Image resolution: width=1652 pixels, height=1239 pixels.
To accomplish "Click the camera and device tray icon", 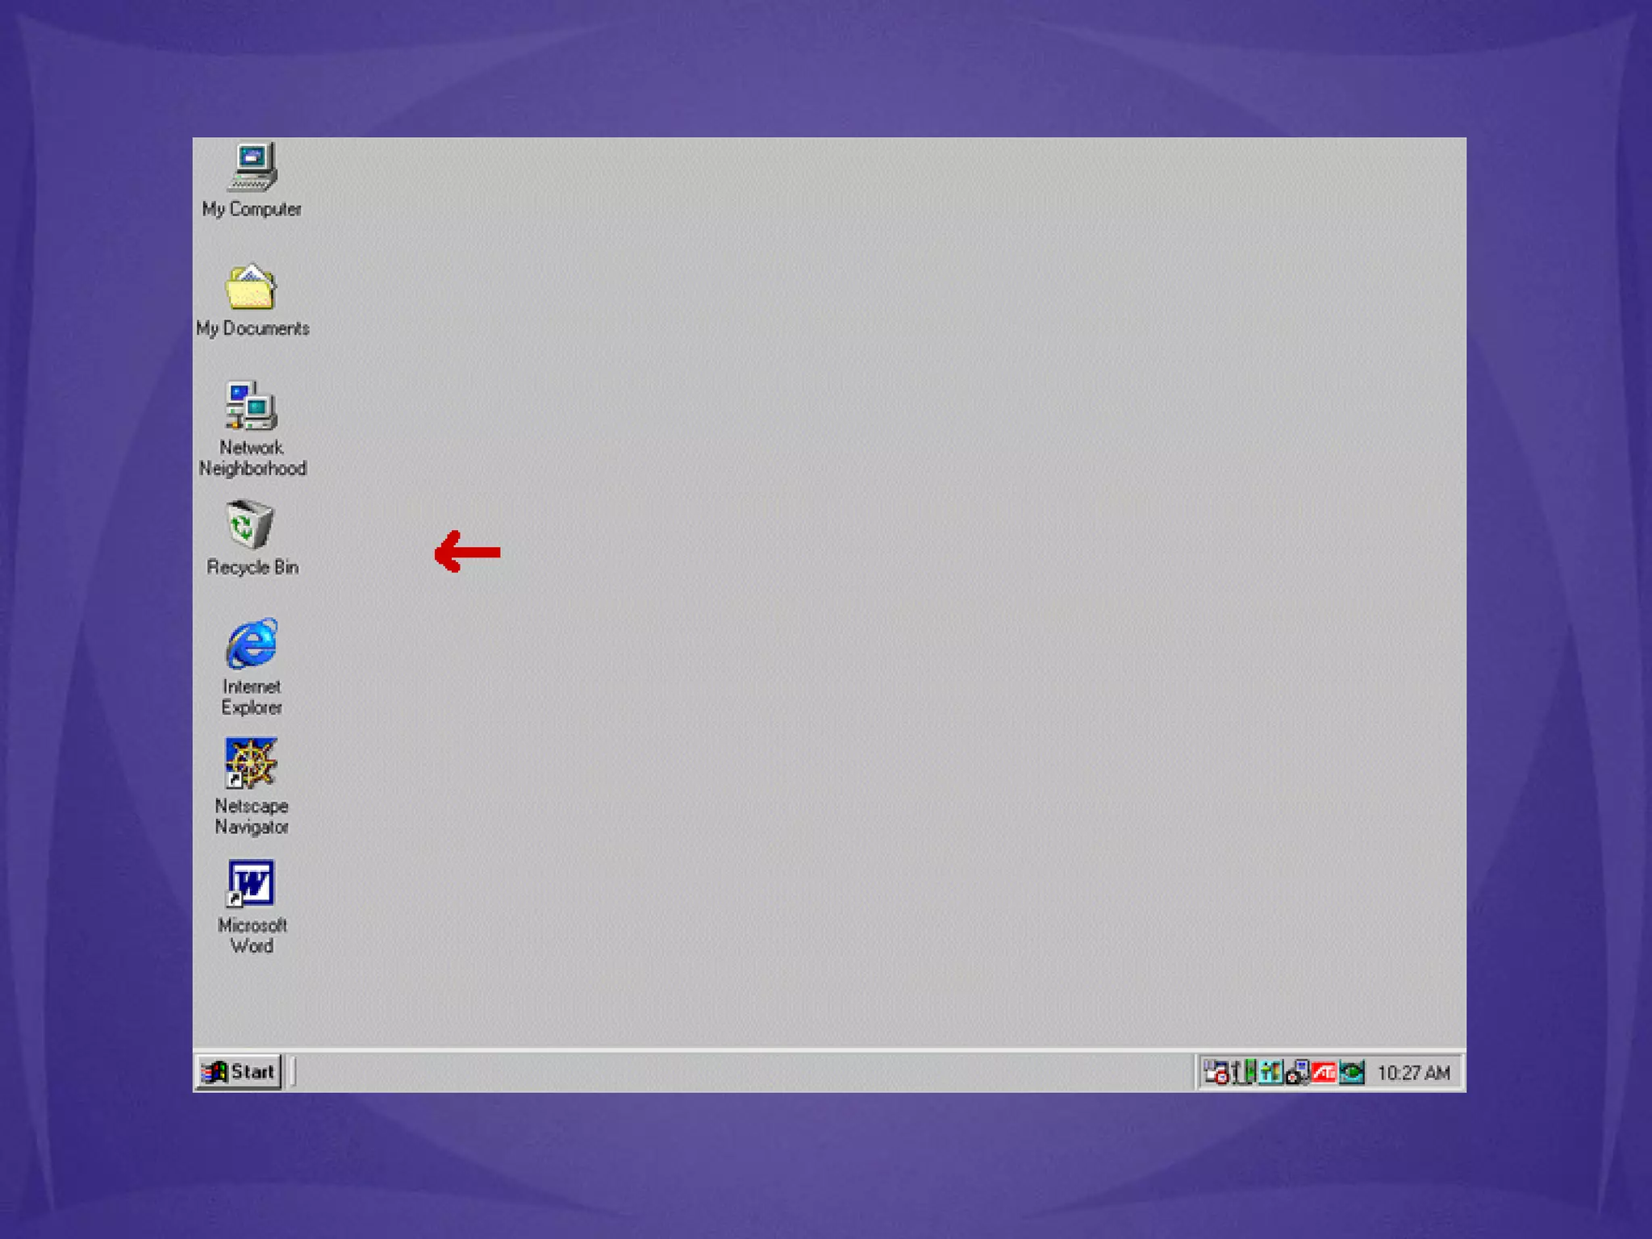I will tap(1297, 1073).
